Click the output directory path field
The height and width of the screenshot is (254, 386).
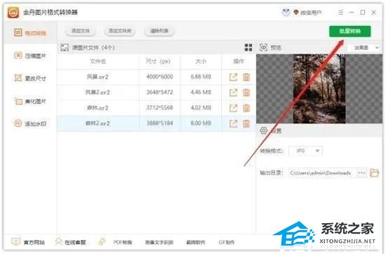point(322,173)
